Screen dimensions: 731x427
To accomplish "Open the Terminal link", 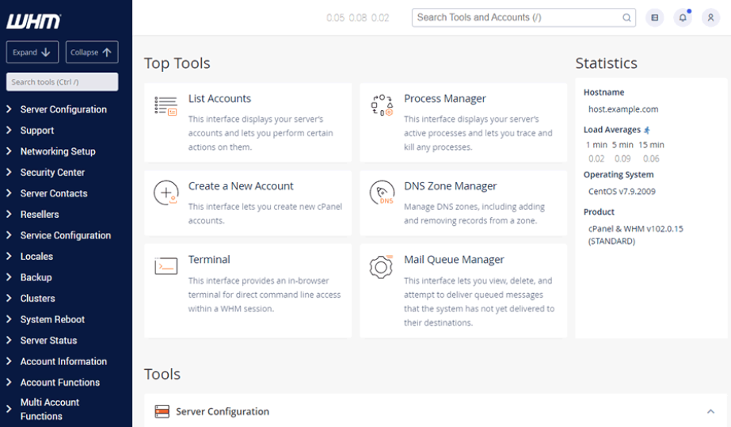I will pyautogui.click(x=209, y=259).
